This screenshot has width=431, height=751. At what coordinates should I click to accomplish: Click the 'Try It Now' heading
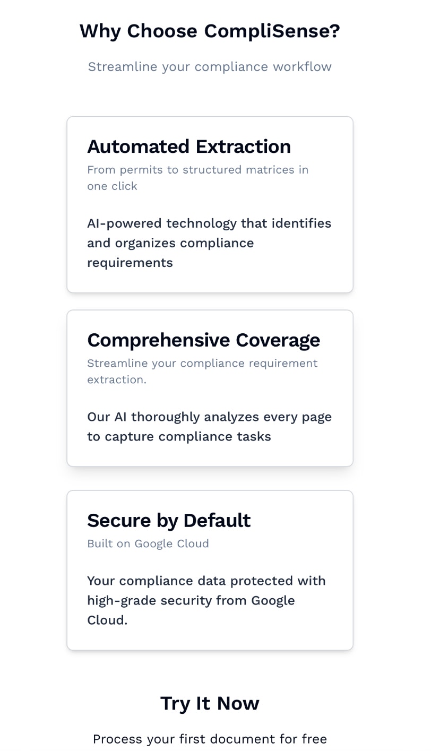[x=210, y=703]
